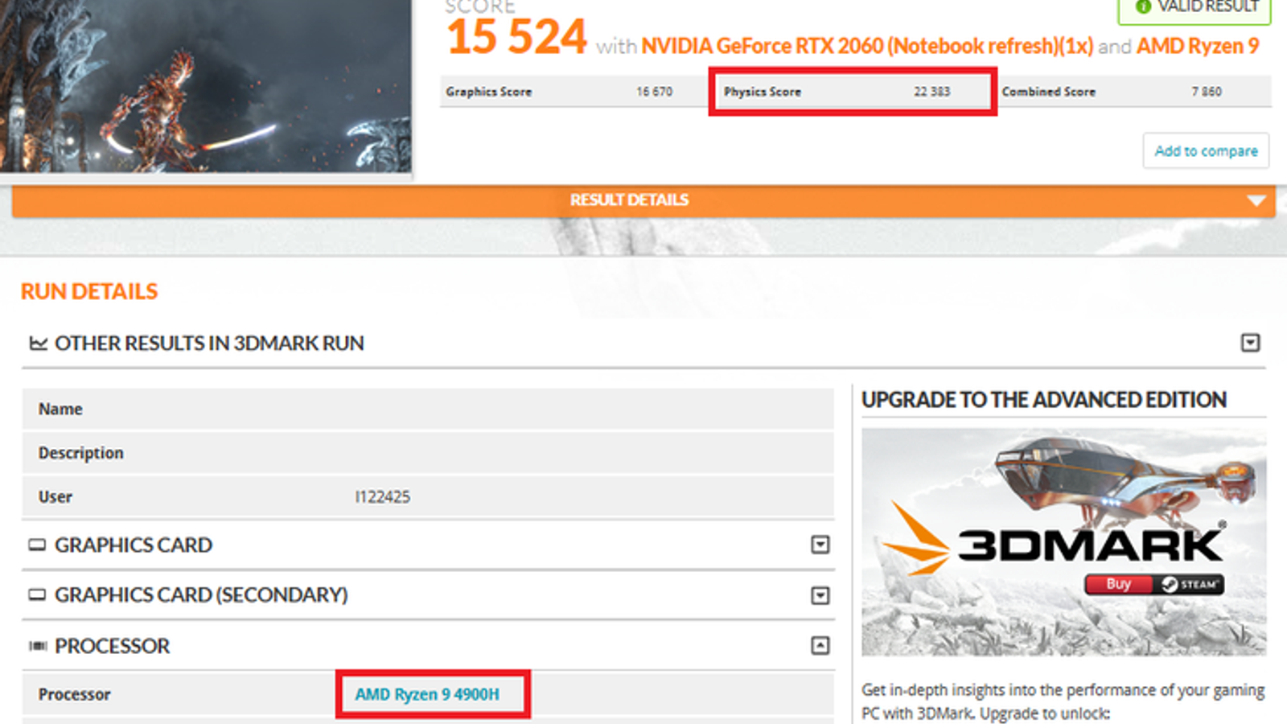Click the Combined Score label

[x=1049, y=92]
